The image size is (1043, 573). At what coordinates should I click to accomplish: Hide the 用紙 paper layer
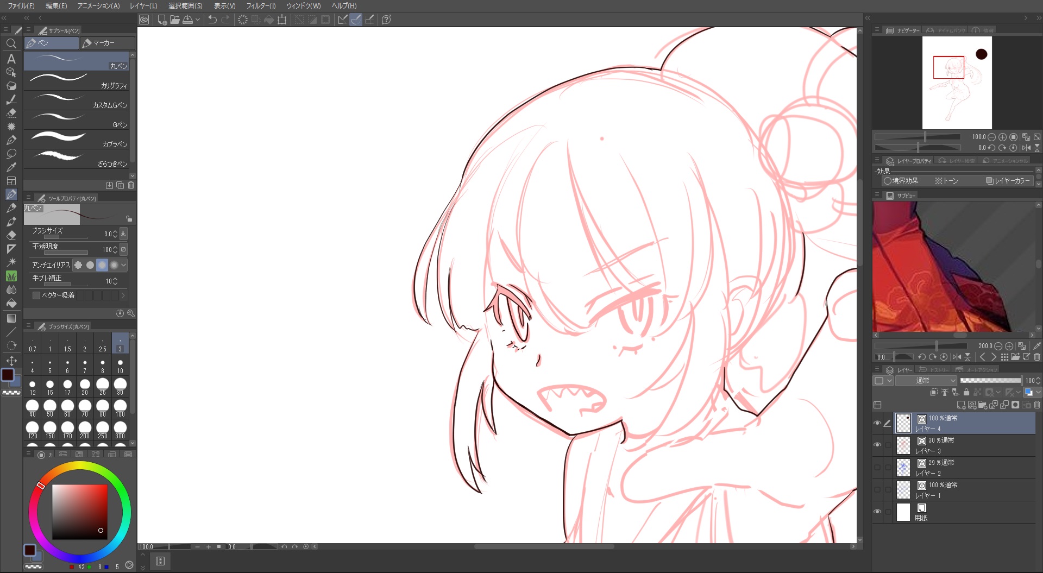click(877, 512)
